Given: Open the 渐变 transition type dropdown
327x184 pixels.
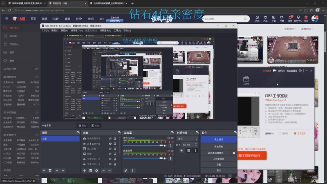Looking at the screenshot, I should pos(187,139).
